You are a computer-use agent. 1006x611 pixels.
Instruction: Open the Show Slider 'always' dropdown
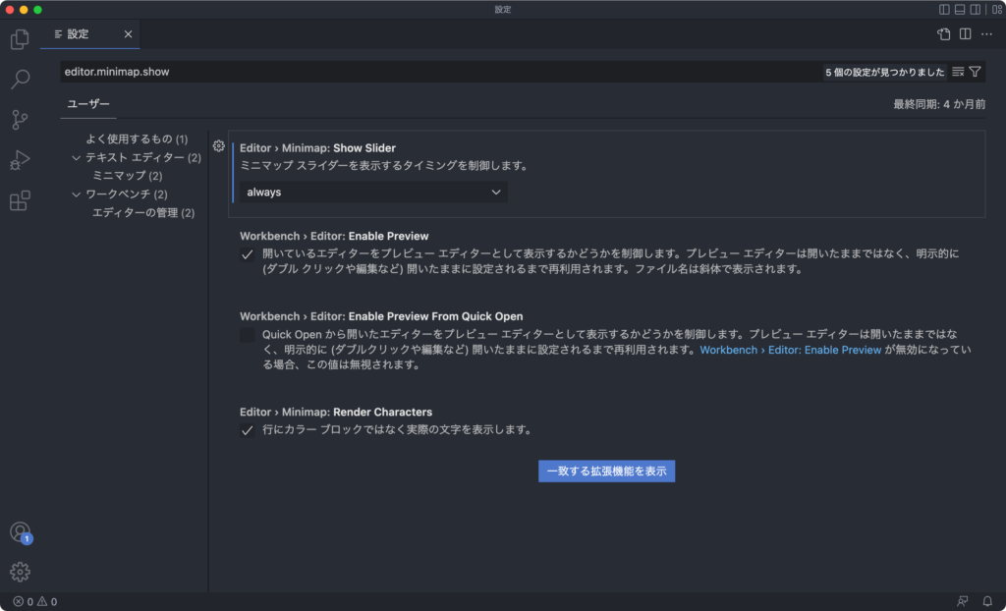(x=374, y=193)
